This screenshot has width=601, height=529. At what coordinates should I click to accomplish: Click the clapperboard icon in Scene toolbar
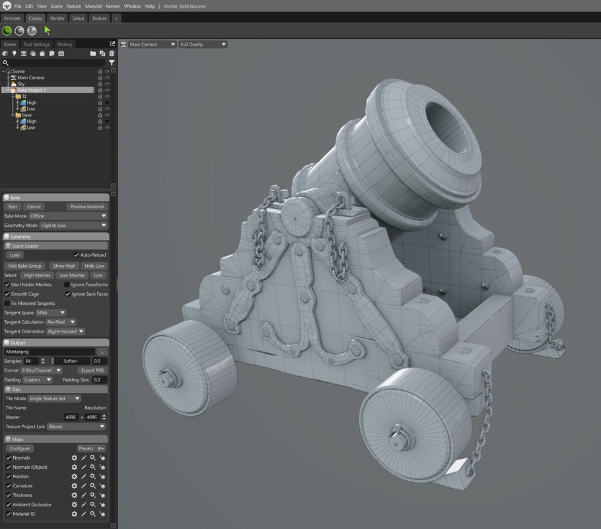tap(61, 54)
